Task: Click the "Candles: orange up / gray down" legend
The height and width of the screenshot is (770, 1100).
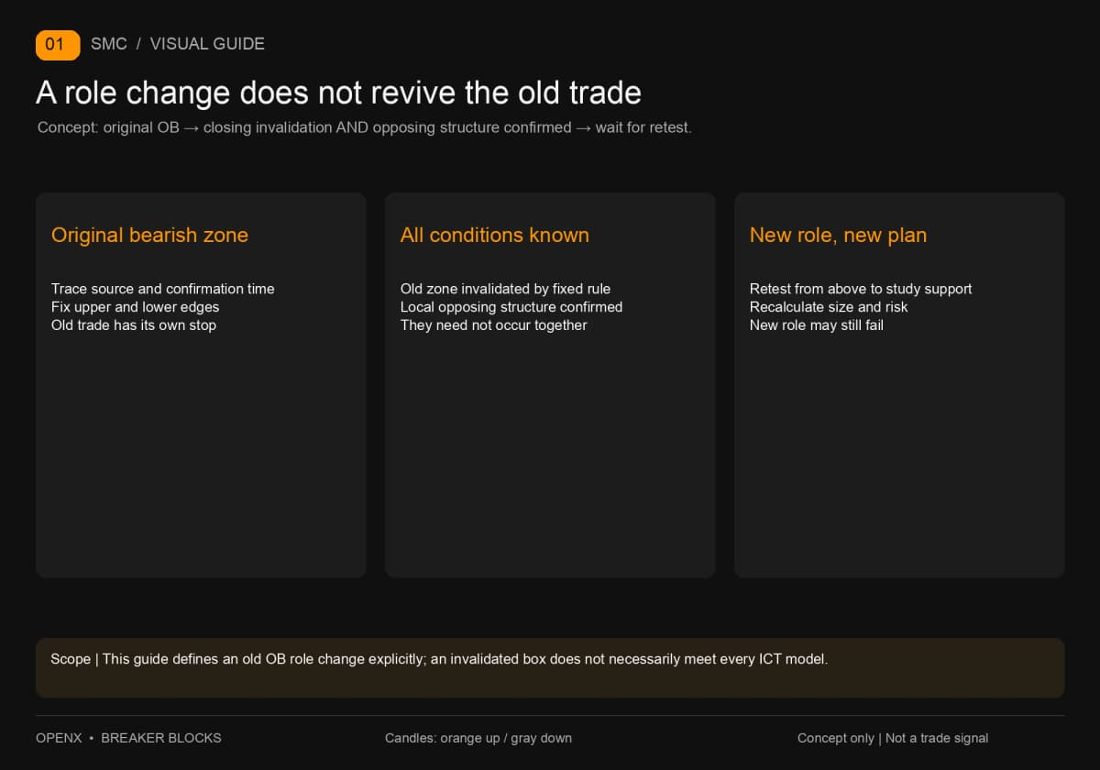Action: (x=478, y=738)
